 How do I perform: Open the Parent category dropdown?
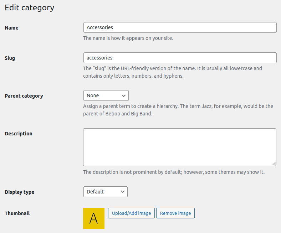(x=106, y=95)
